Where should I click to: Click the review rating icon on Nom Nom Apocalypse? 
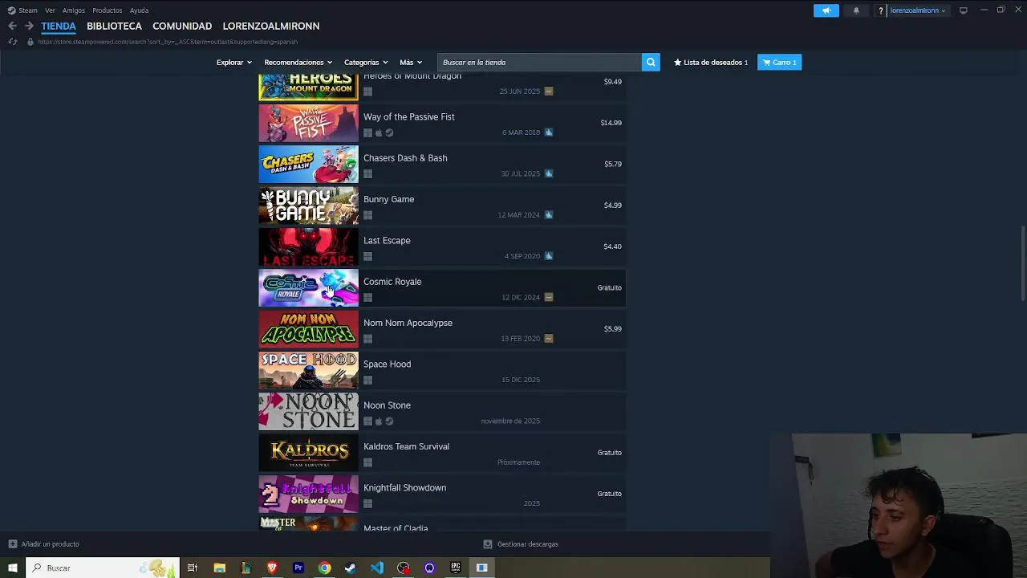549,338
